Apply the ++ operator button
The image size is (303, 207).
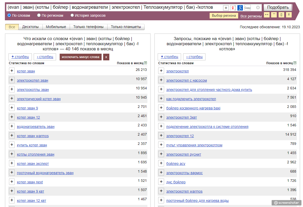[267, 15]
